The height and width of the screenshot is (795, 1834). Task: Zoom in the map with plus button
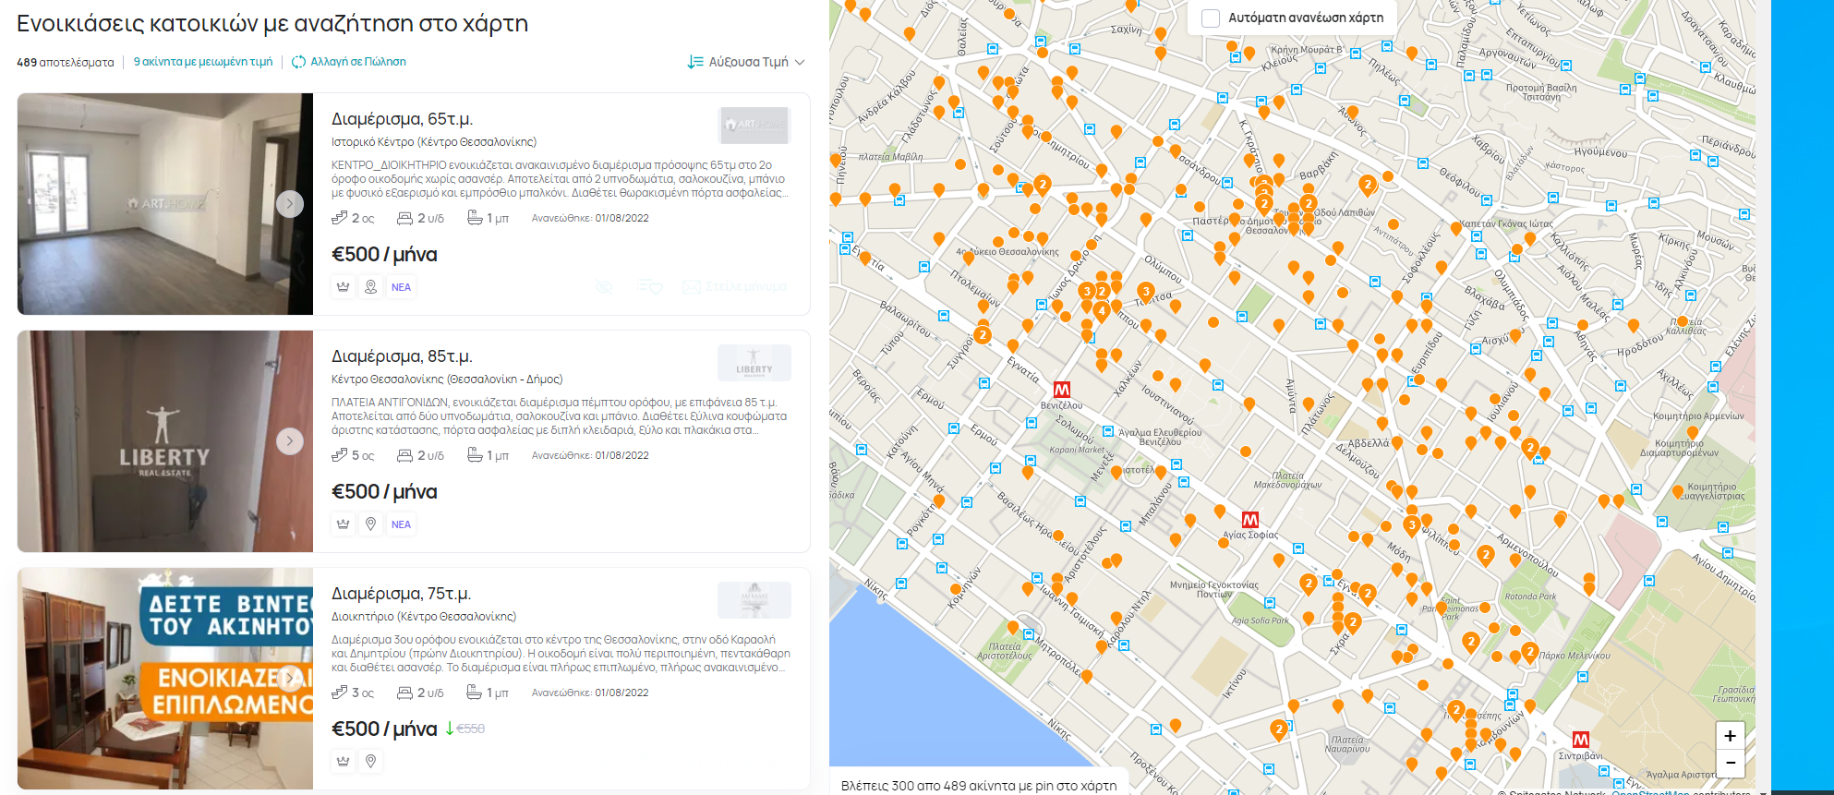pyautogui.click(x=1730, y=736)
